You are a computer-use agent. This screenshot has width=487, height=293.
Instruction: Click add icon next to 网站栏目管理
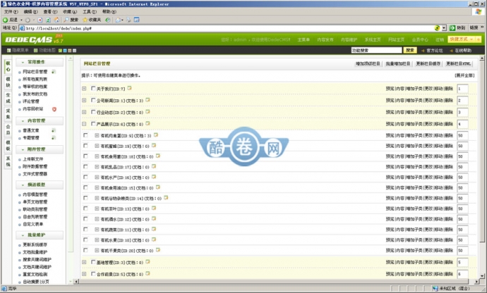(54, 72)
